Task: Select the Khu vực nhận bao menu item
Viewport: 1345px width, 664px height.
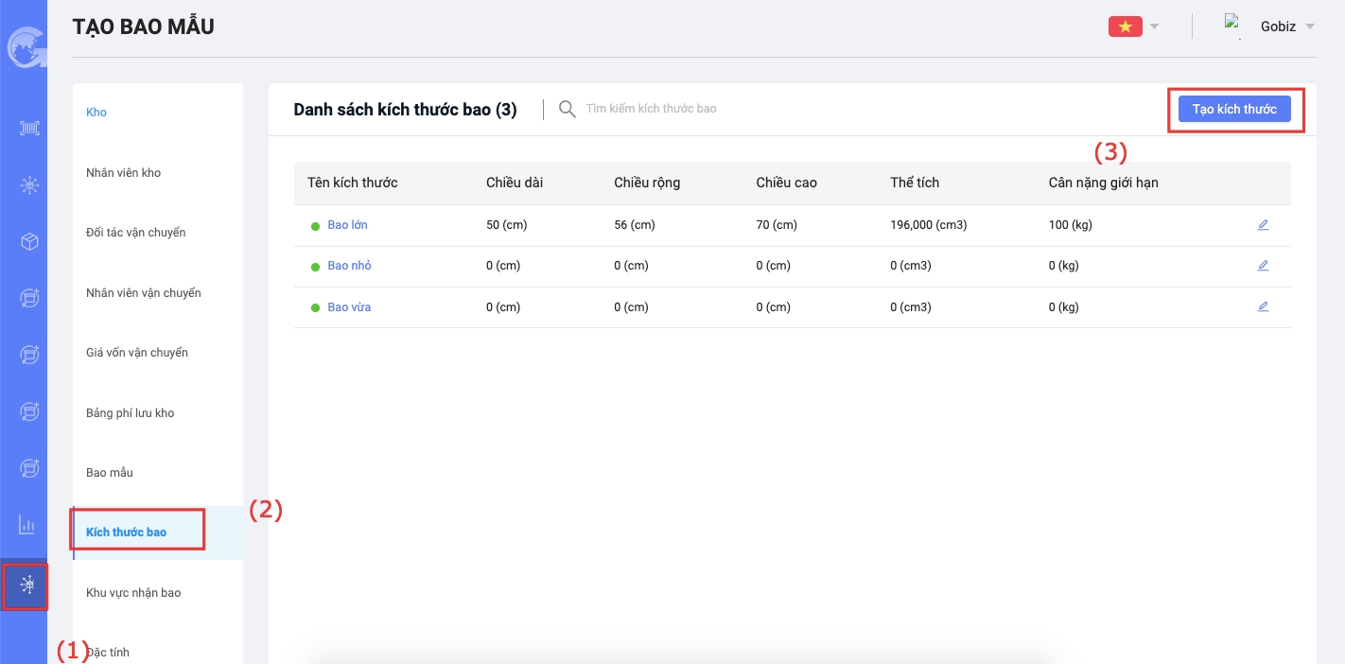Action: 133,593
